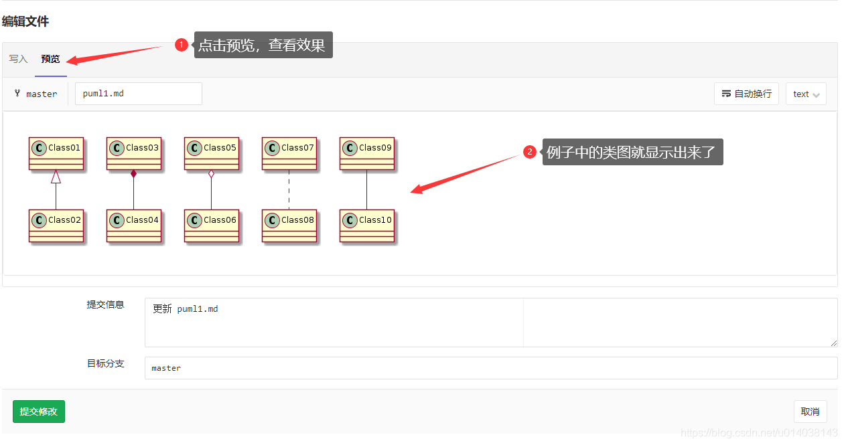Click the 提交信息 commit message textarea
The height and width of the screenshot is (445, 844).
(491, 323)
